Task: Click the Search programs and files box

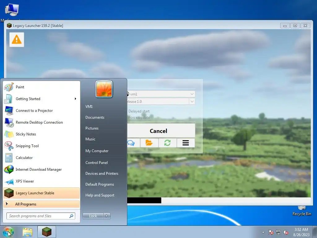Action: coord(41,216)
